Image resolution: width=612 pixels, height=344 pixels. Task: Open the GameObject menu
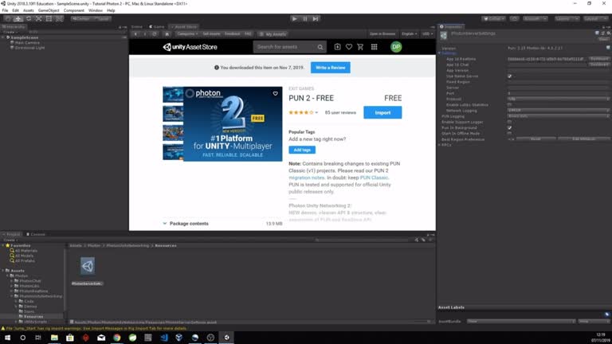[49, 10]
